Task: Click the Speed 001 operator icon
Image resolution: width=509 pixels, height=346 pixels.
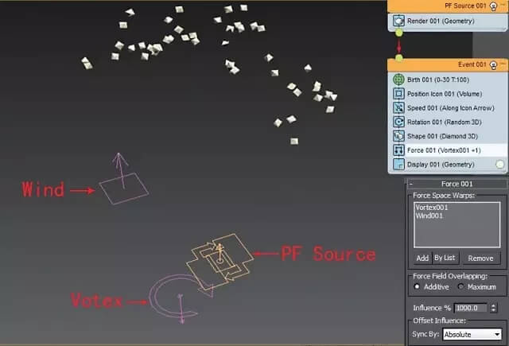Action: (399, 108)
